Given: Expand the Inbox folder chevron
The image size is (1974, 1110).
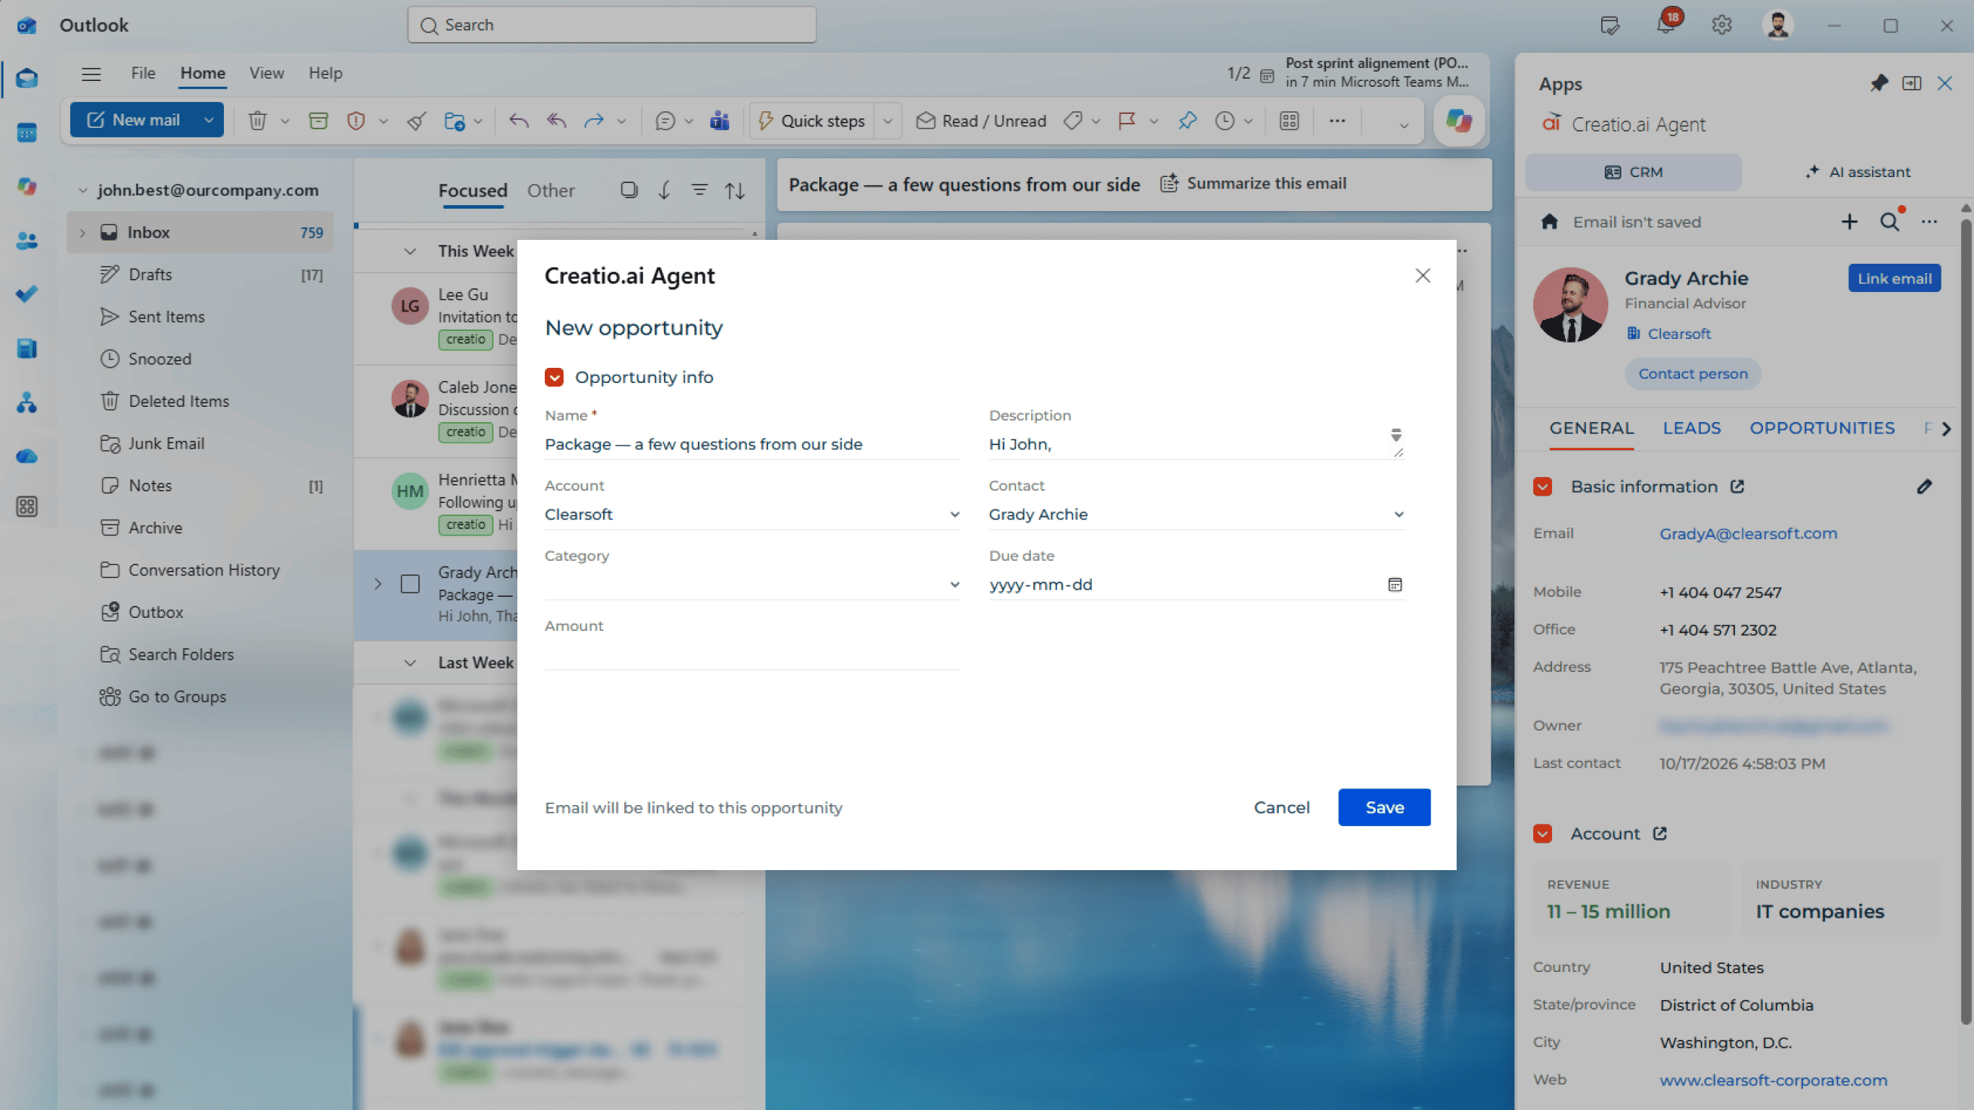Looking at the screenshot, I should (82, 232).
